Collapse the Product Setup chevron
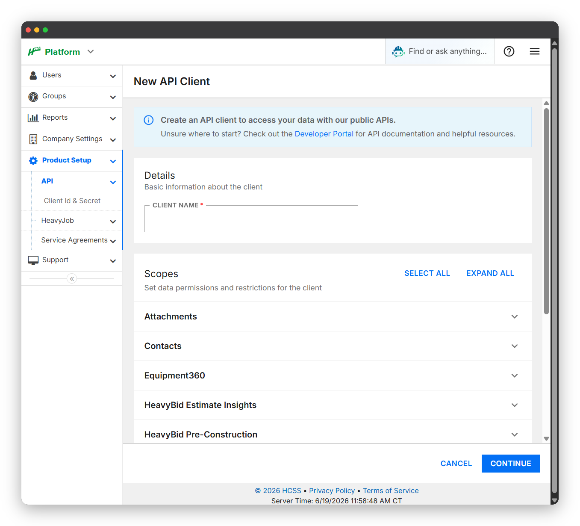The image size is (580, 526). pyautogui.click(x=113, y=161)
